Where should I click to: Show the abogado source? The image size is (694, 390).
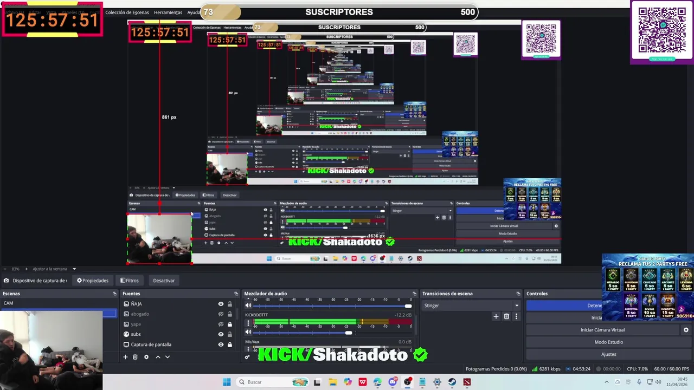[221, 314]
